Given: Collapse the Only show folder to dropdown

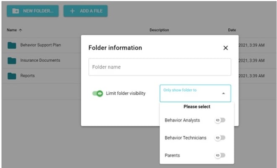Looking at the screenshot, I should click(195, 93).
